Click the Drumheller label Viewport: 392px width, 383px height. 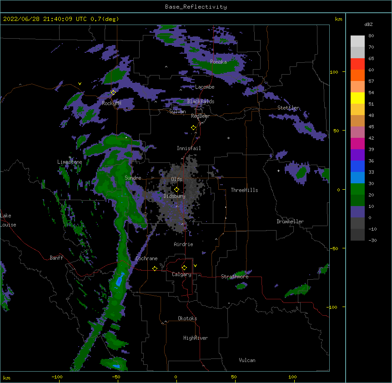coord(290,222)
